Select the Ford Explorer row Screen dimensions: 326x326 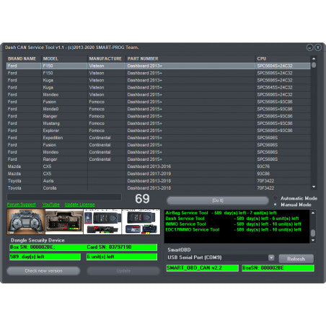point(159,131)
